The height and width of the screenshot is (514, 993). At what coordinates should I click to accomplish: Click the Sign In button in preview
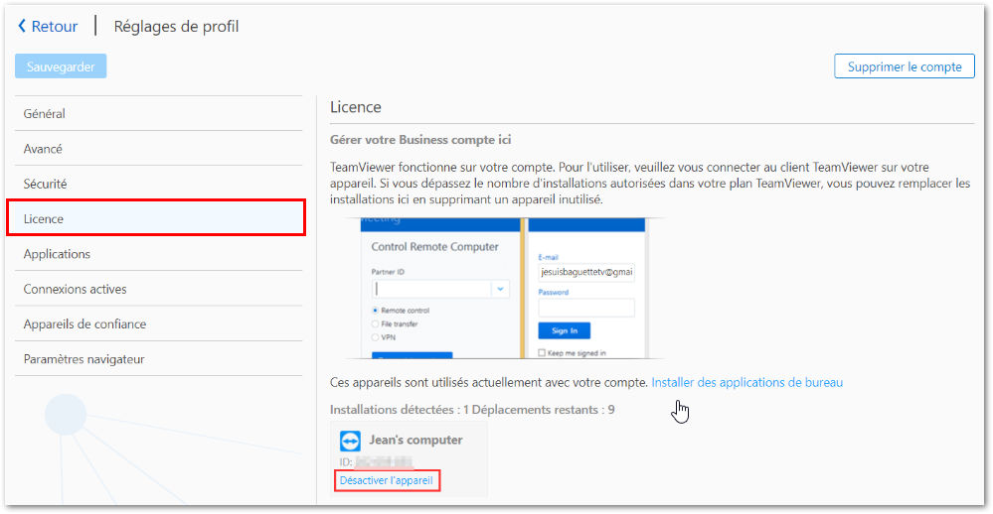565,330
